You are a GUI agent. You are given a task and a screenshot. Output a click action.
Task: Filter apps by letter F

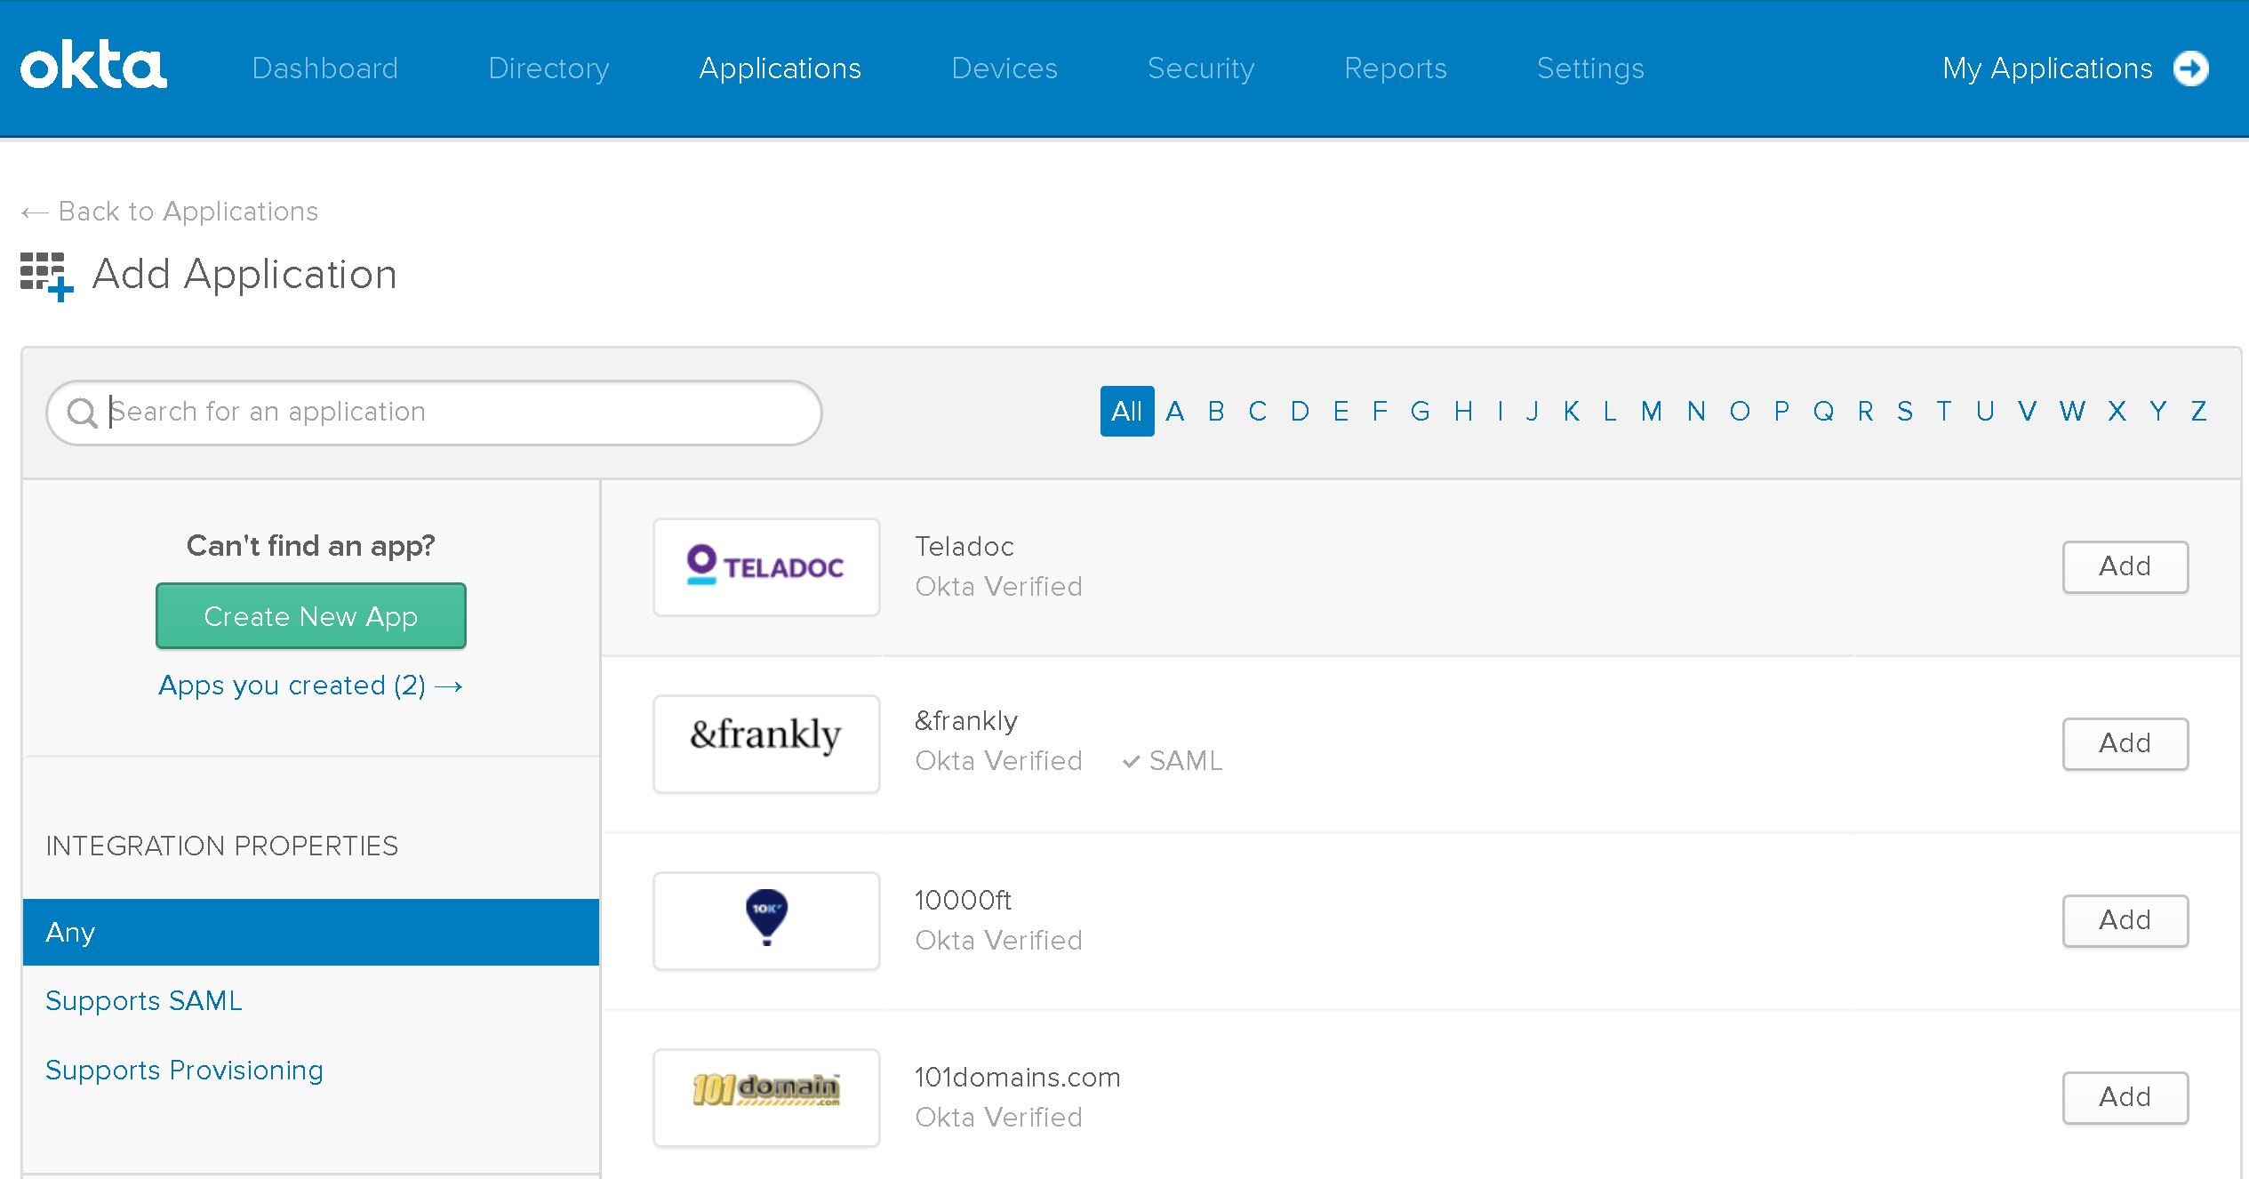(1380, 411)
